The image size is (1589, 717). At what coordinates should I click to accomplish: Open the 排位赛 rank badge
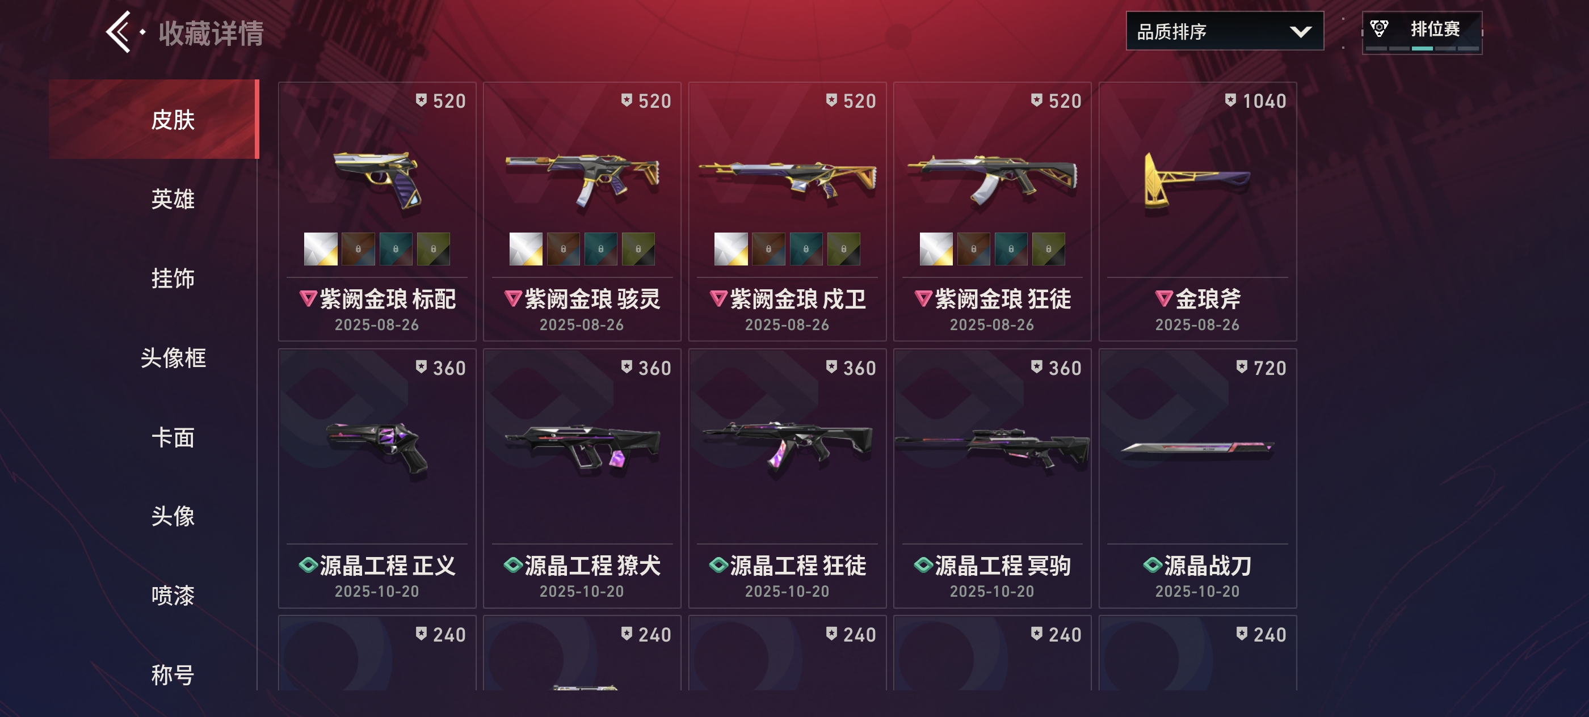[x=1422, y=32]
